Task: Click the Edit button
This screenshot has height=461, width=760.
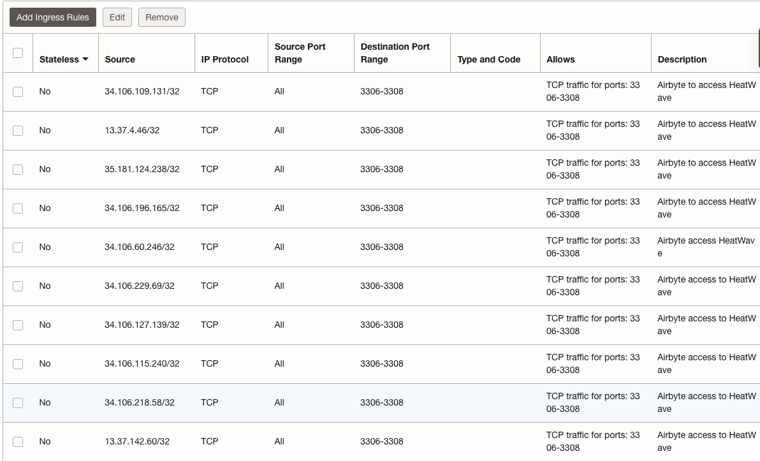Action: click(x=117, y=17)
